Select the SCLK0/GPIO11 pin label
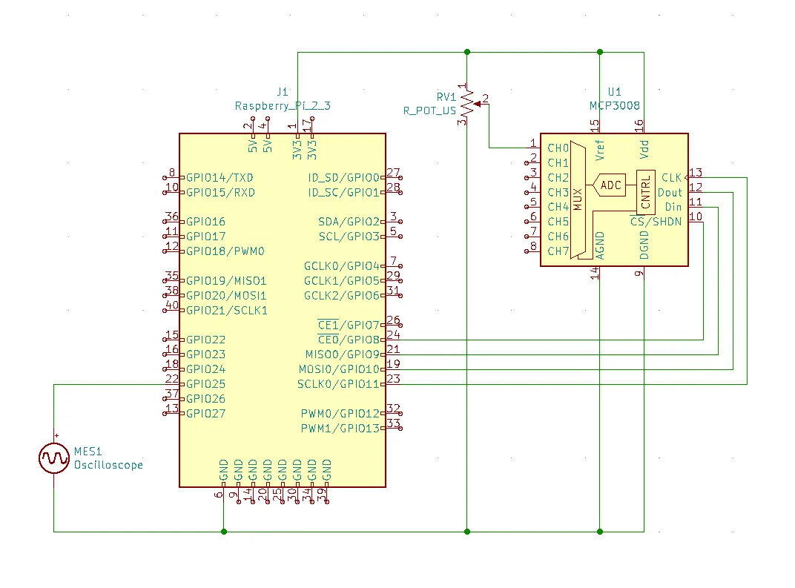Screen dimensions: 795x588 point(338,384)
